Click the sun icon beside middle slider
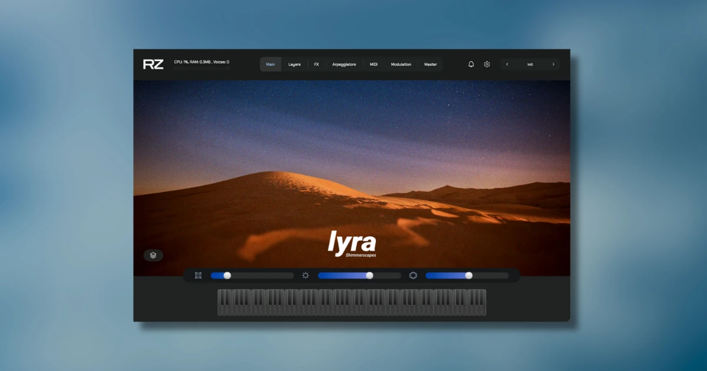The width and height of the screenshot is (707, 371). [x=305, y=276]
